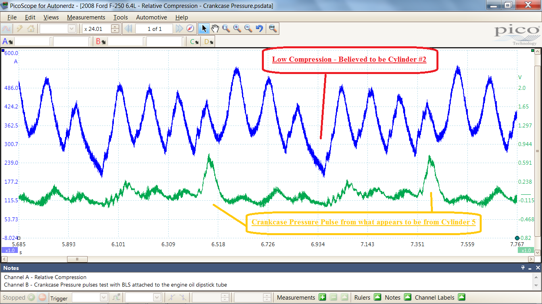Undo the last zoom with blue arrow
Viewport: 542px width, 304px height.
pos(259,28)
